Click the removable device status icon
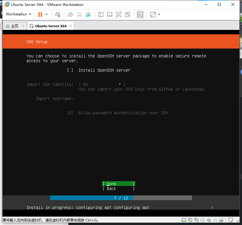 coord(221,220)
